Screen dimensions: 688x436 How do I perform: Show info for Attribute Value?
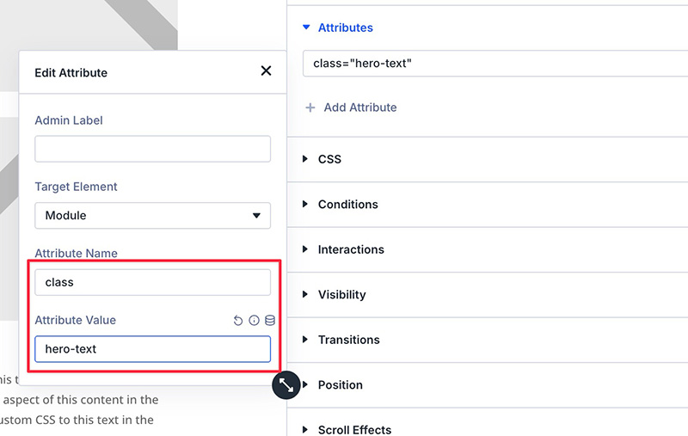tap(254, 321)
